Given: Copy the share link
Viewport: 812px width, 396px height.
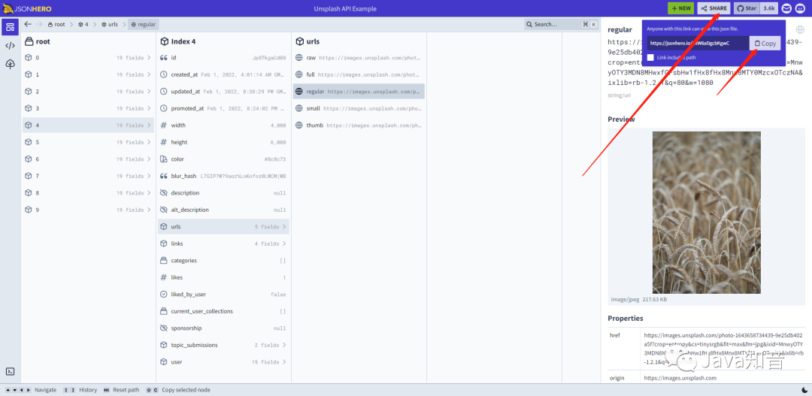Looking at the screenshot, I should click(x=765, y=44).
